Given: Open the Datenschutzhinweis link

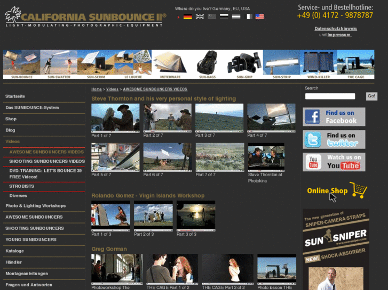Looking at the screenshot, I should tap(336, 28).
